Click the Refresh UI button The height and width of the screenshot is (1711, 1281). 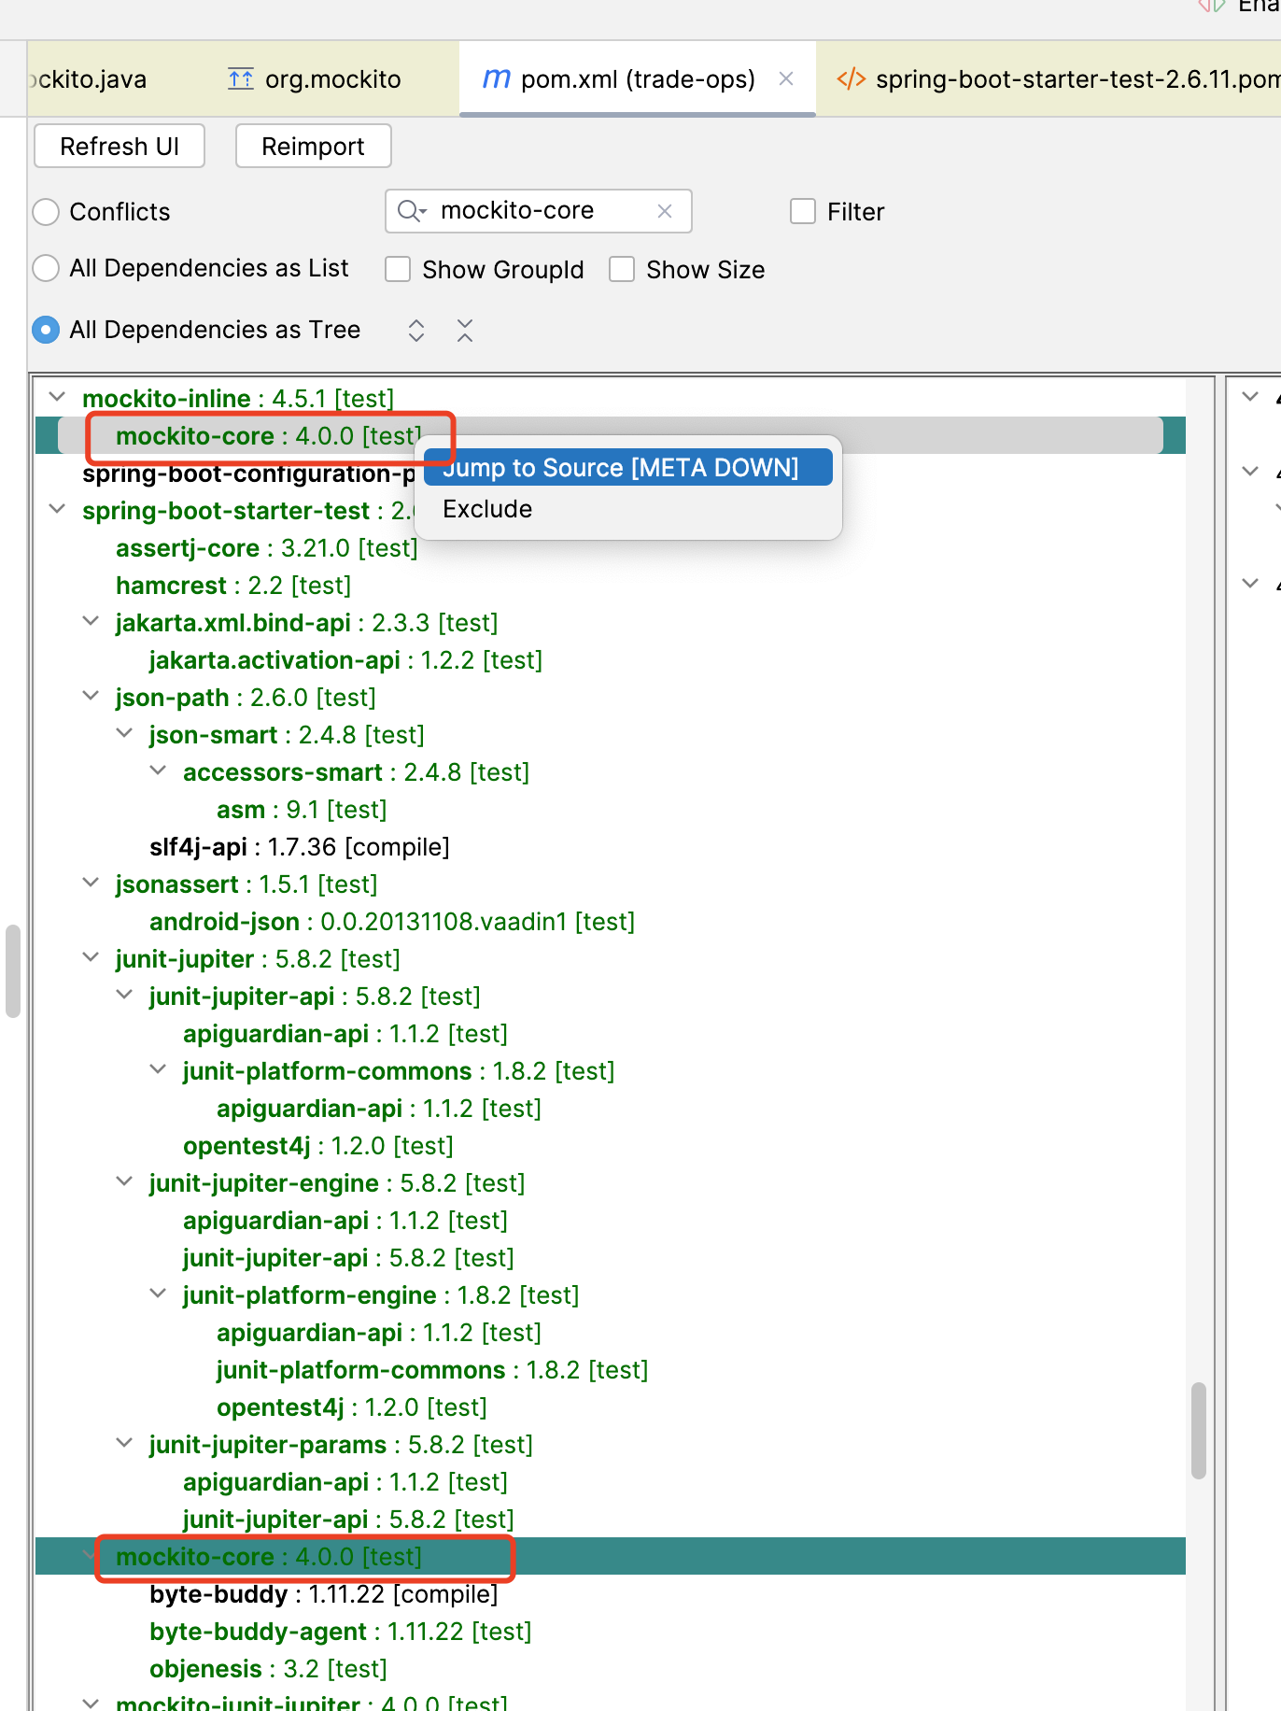pos(120,147)
